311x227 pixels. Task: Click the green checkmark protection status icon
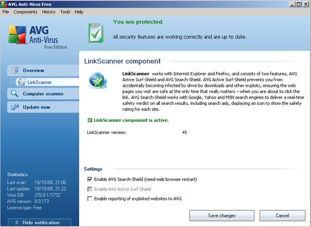(x=96, y=33)
